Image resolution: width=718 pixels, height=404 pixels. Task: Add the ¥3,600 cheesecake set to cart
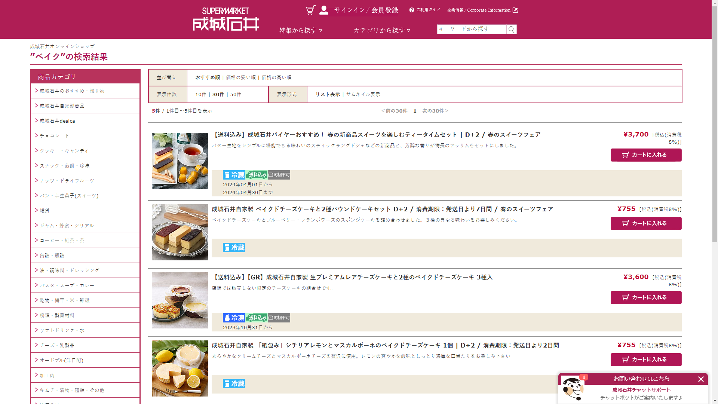pos(646,297)
